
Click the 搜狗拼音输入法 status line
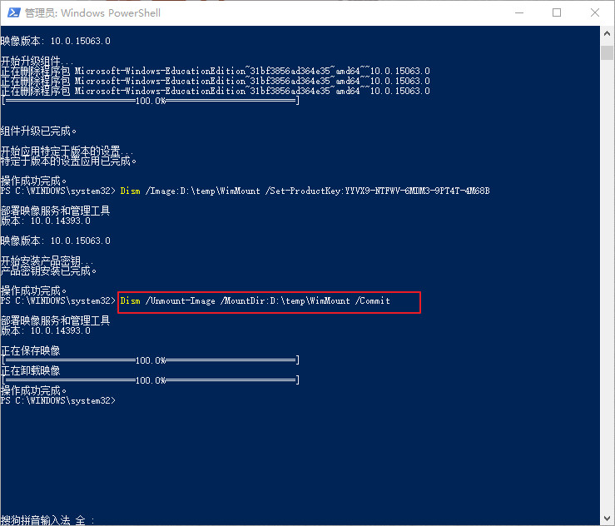click(47, 520)
